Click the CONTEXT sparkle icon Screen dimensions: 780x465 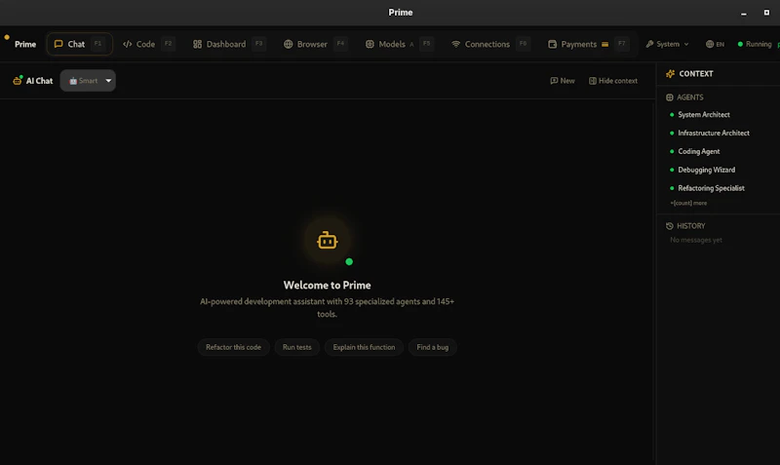click(670, 74)
